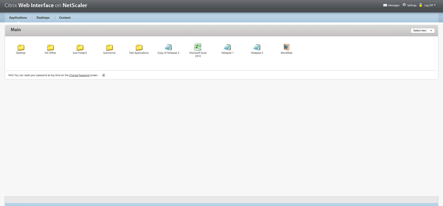This screenshot has height=206, width=443.
Task: Click the "Notepad 1" label text
Action: [227, 53]
